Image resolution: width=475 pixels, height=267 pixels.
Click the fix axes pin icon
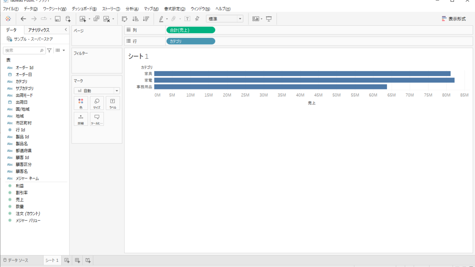(x=197, y=19)
